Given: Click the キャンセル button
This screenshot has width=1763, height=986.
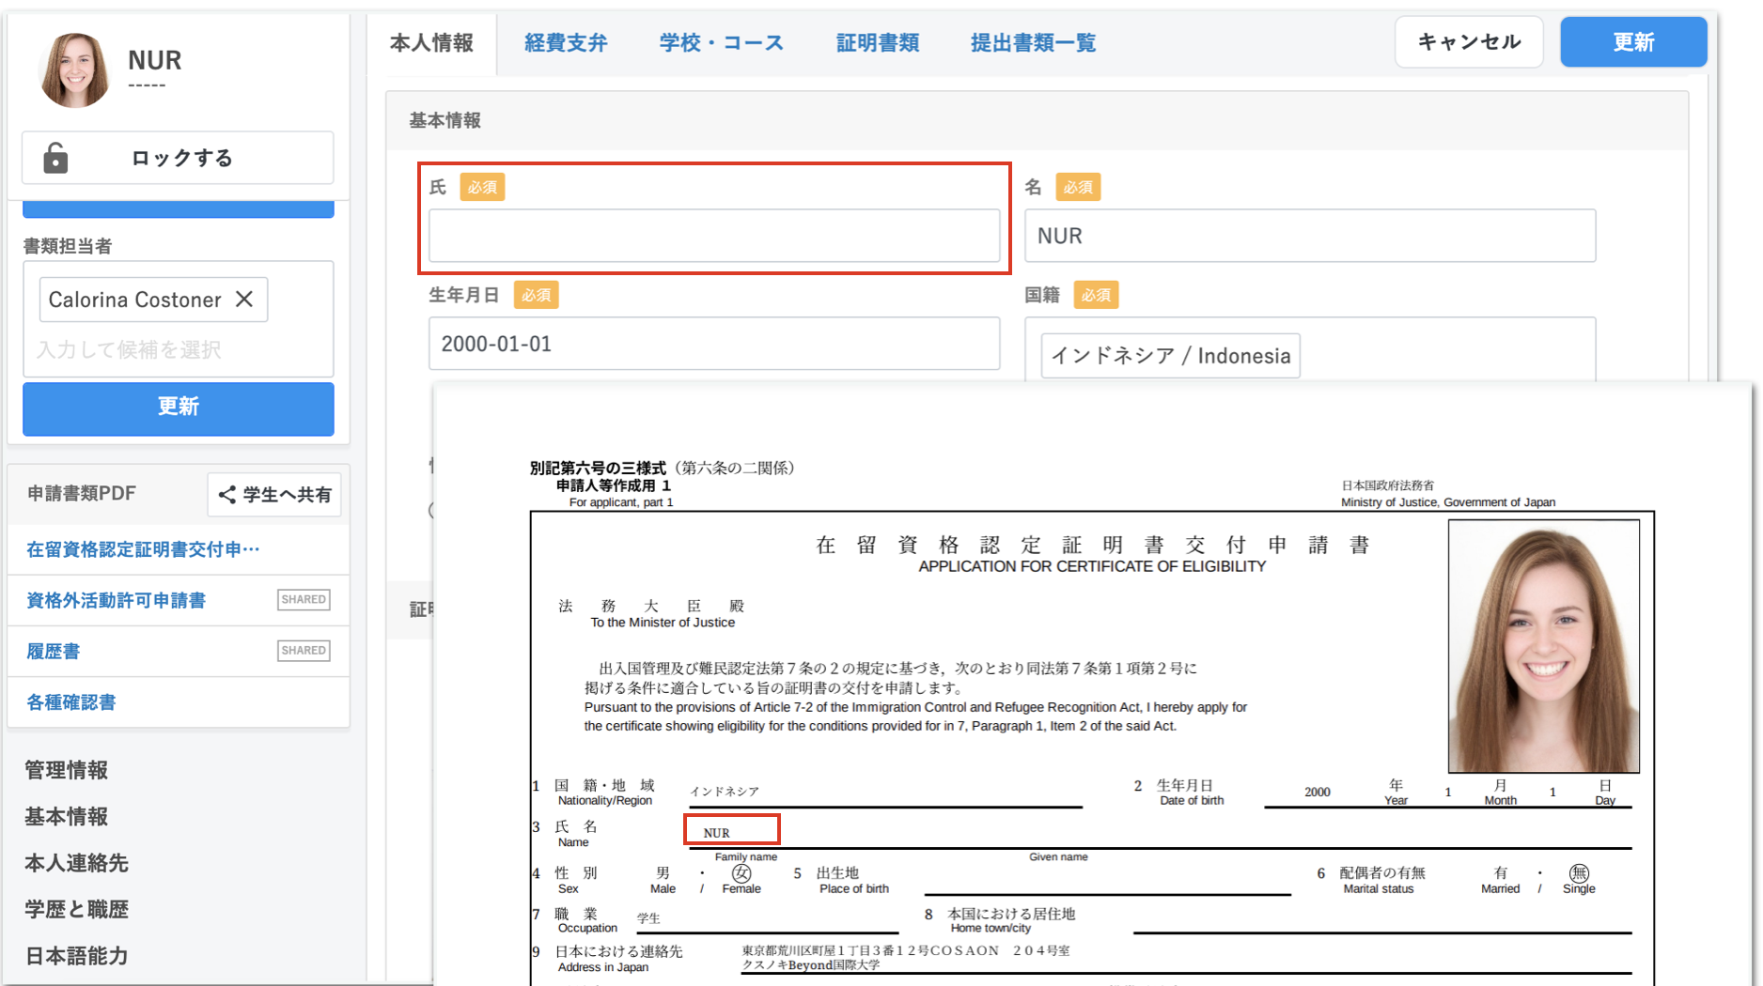Looking at the screenshot, I should tap(1469, 42).
